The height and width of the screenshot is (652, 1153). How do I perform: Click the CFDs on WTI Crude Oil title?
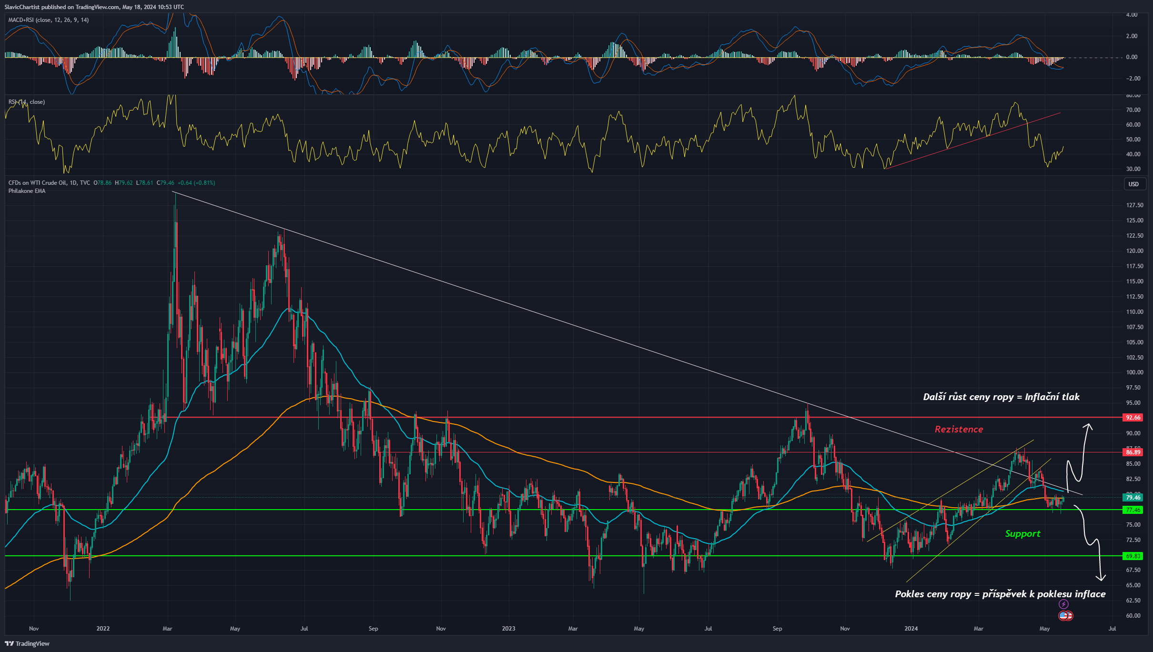tap(49, 183)
